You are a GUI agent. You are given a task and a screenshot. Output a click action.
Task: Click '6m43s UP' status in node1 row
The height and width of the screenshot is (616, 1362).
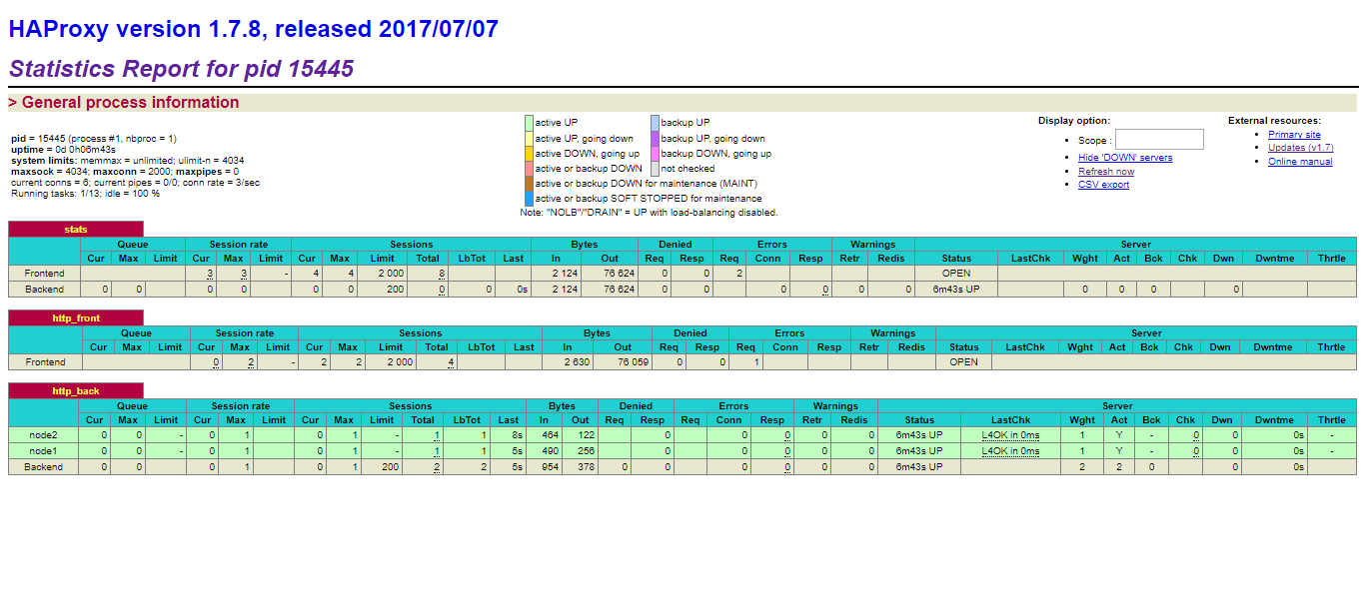tap(919, 451)
